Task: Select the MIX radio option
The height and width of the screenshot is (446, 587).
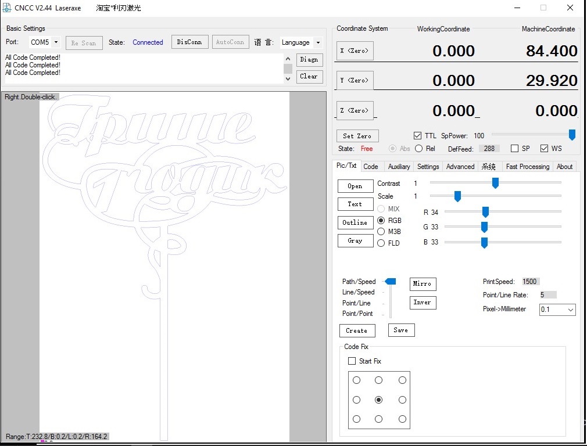Action: (381, 209)
